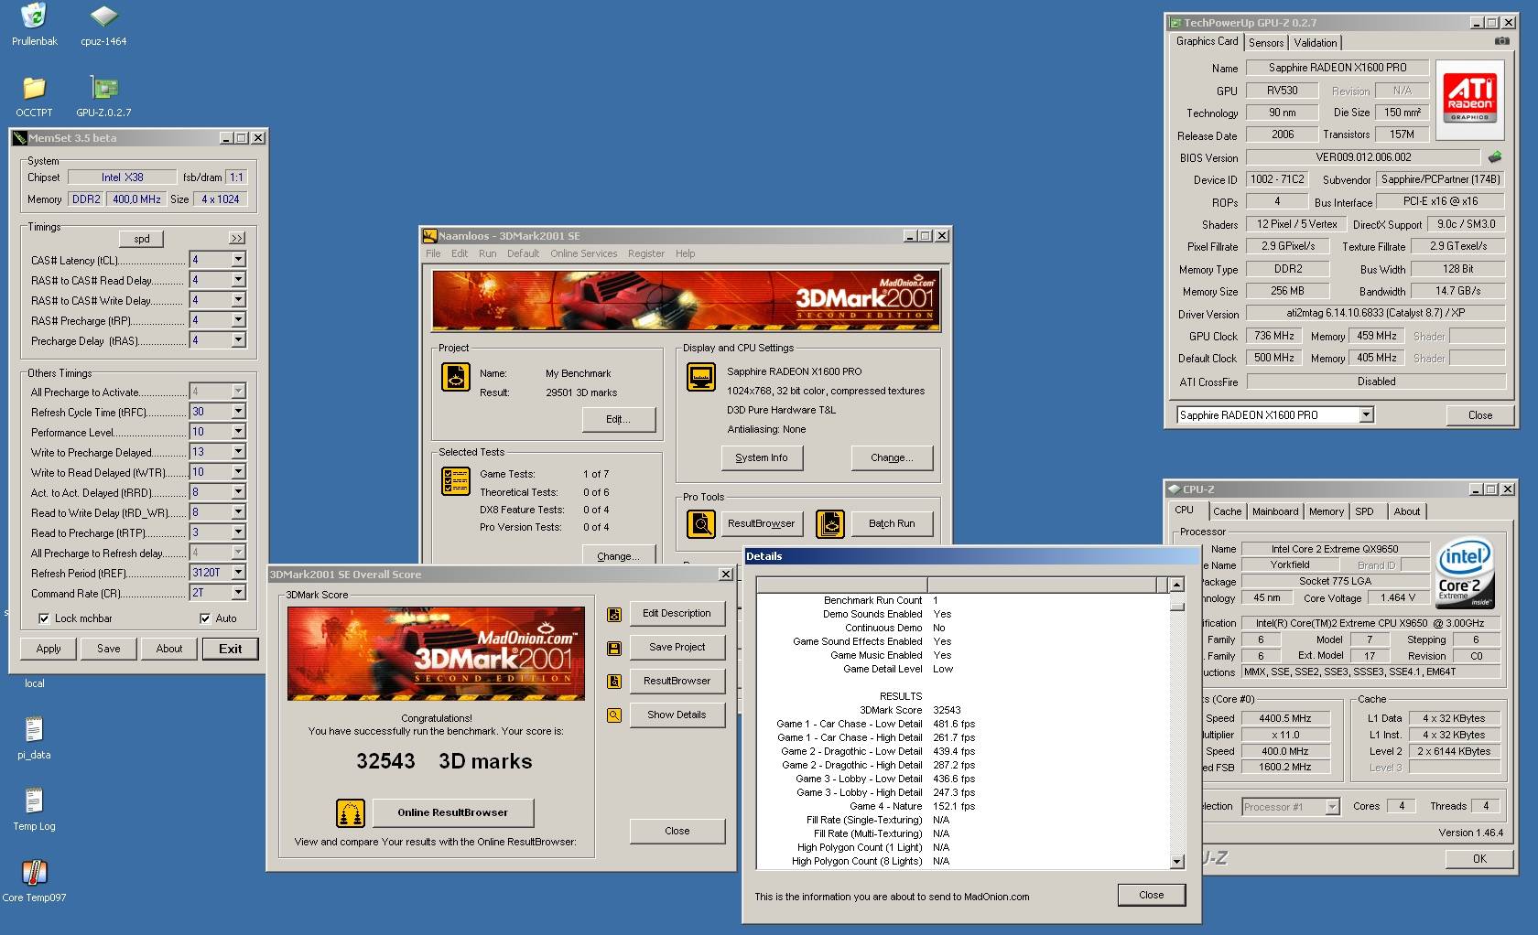The width and height of the screenshot is (1538, 935).
Task: Click the Batch Run icon in Pro Tools
Action: (830, 524)
